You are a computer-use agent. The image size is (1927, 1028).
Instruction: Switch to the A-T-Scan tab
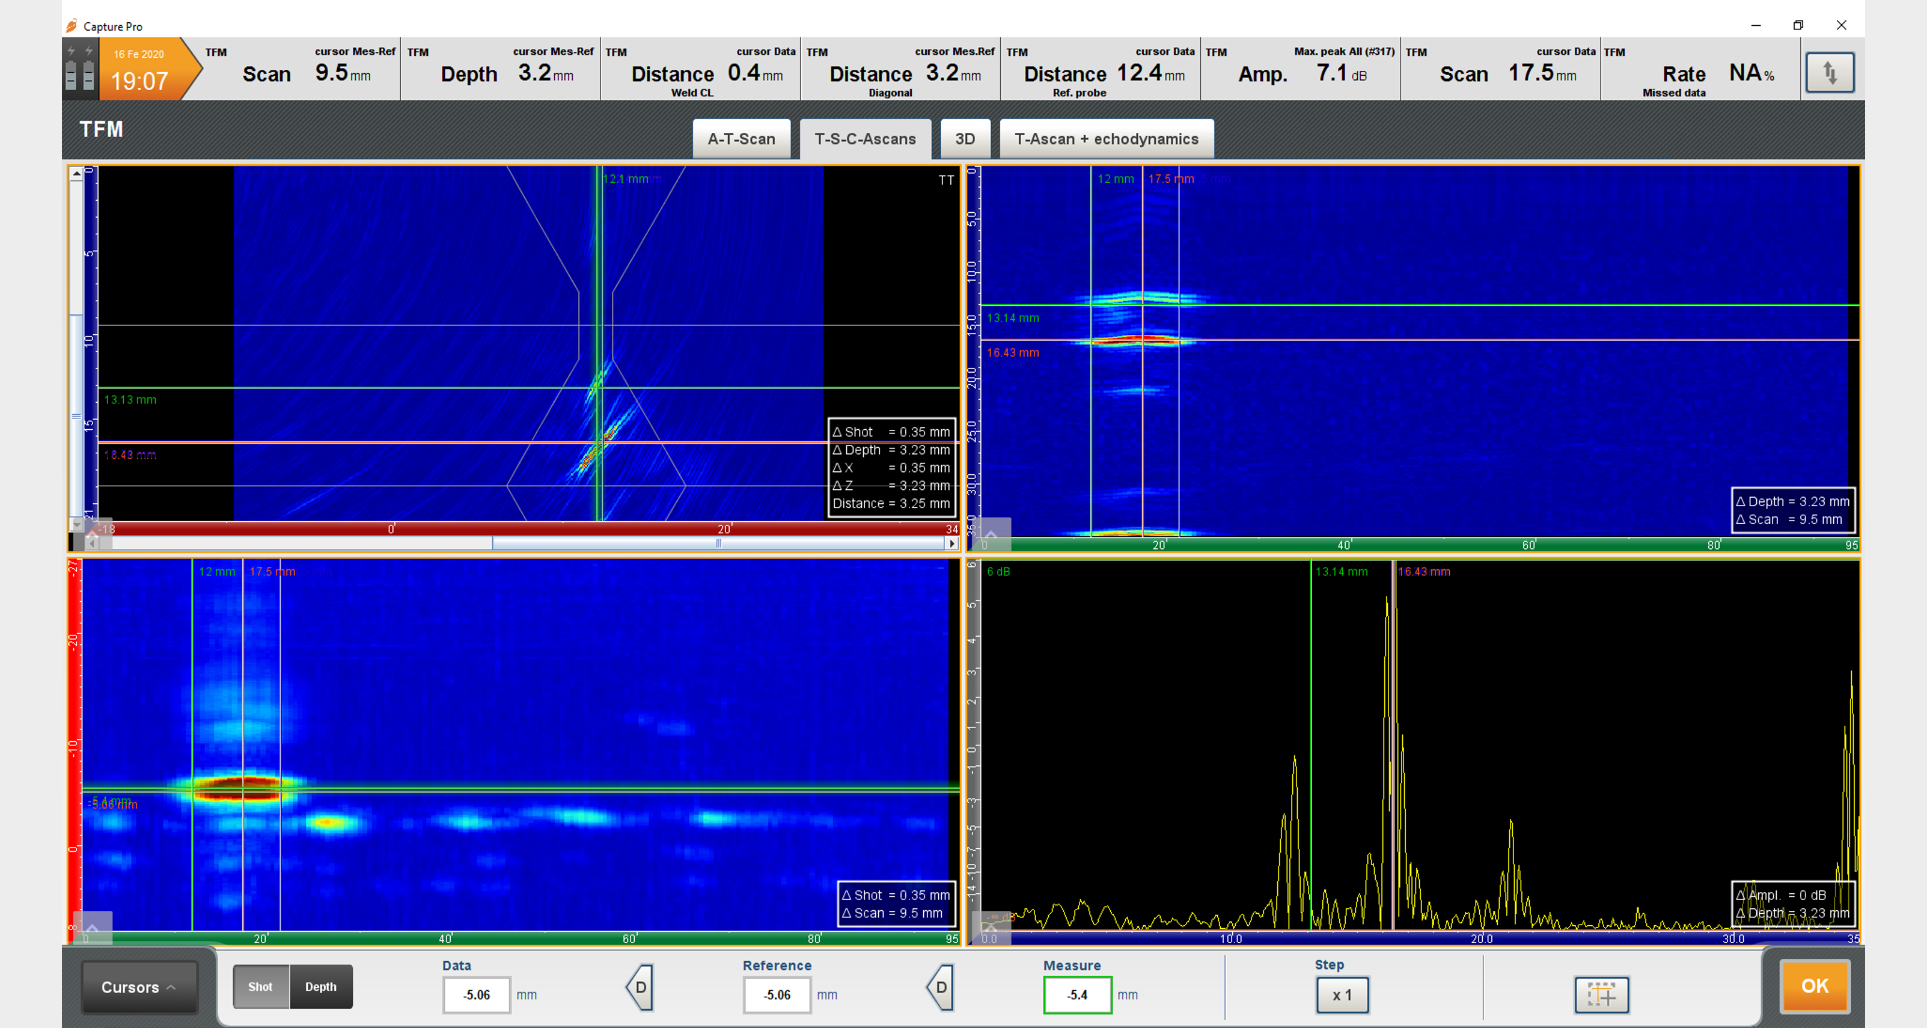(x=741, y=139)
